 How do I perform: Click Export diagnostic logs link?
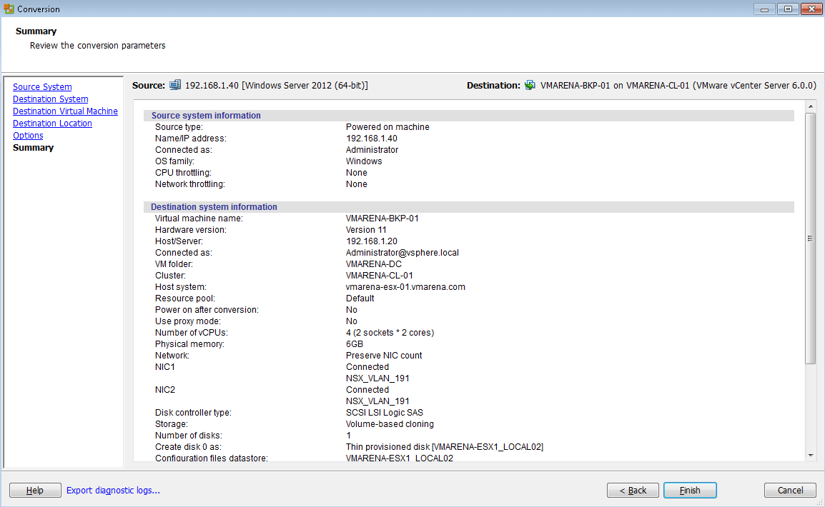(113, 490)
